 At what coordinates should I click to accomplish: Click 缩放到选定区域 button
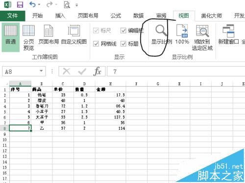(202, 38)
